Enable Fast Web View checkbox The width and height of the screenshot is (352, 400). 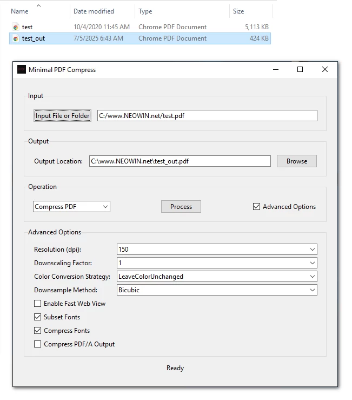click(x=37, y=303)
